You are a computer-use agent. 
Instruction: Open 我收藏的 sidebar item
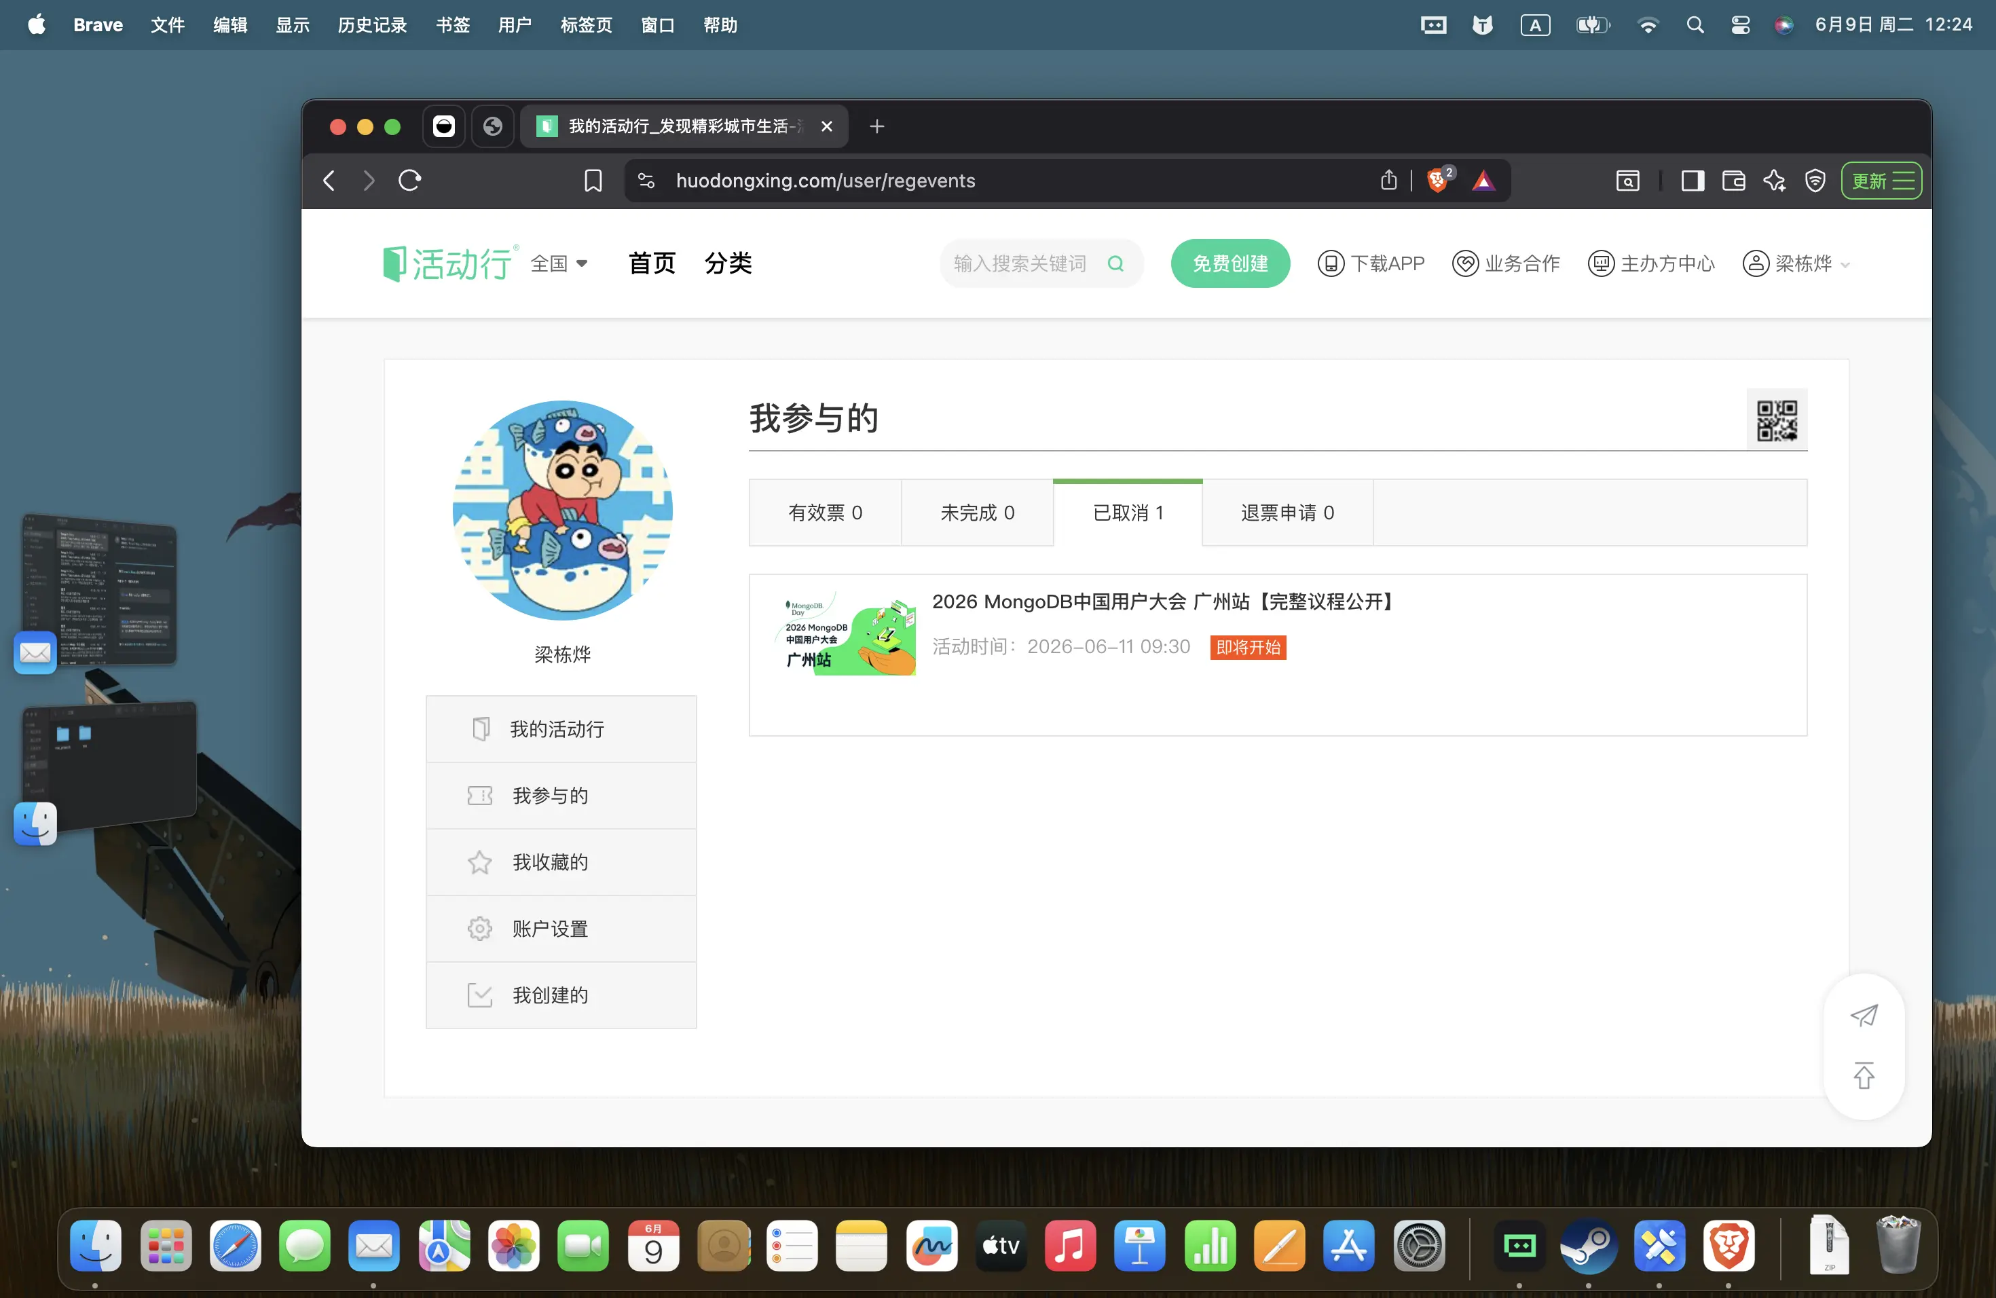pos(561,862)
